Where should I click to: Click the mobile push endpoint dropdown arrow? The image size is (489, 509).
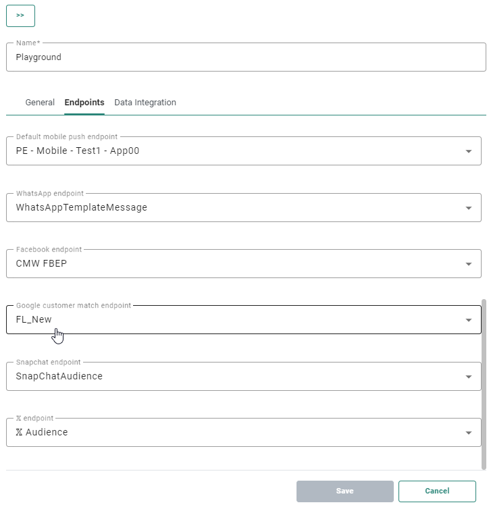(469, 151)
